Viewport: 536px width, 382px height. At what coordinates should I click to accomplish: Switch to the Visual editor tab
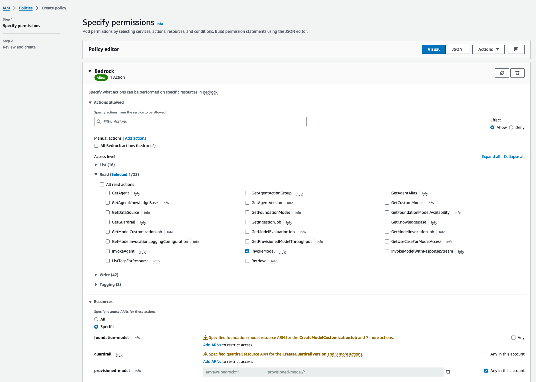(434, 49)
